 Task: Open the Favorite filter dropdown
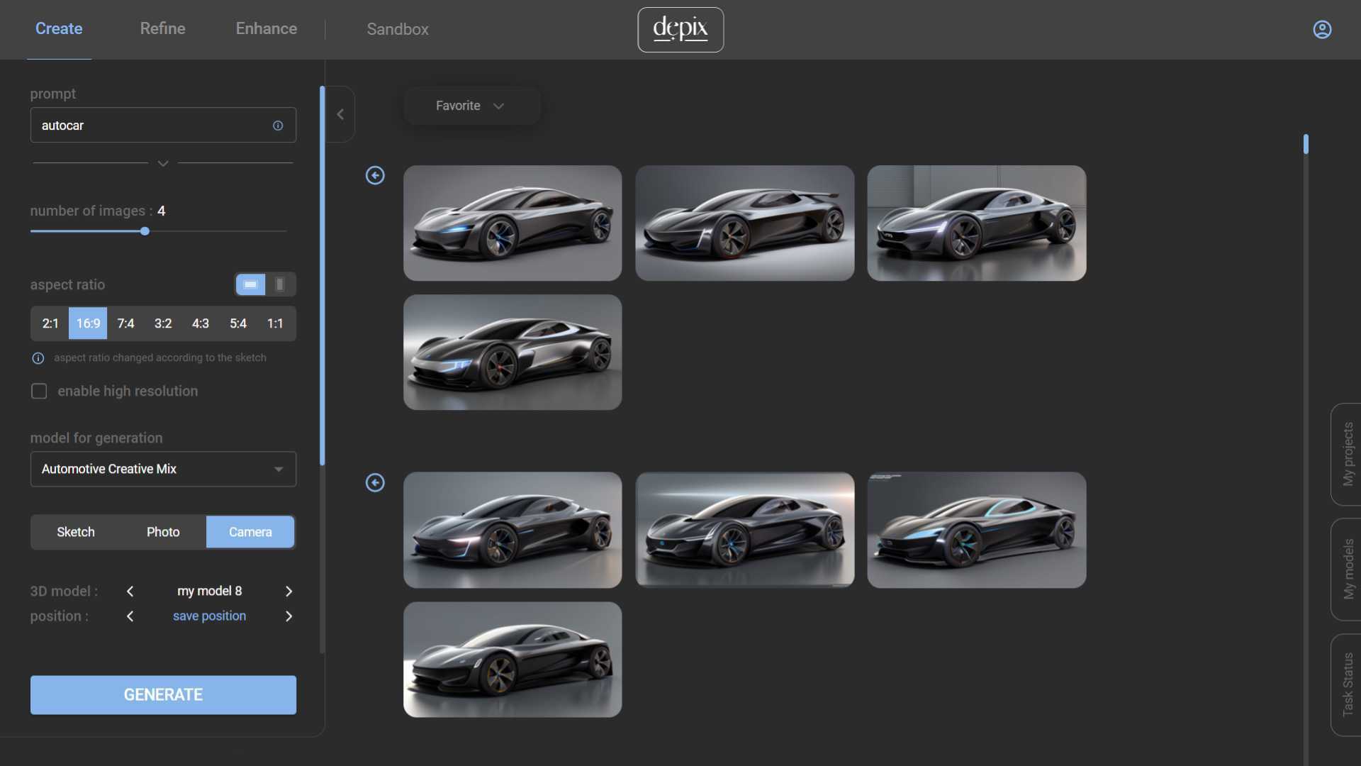[470, 106]
